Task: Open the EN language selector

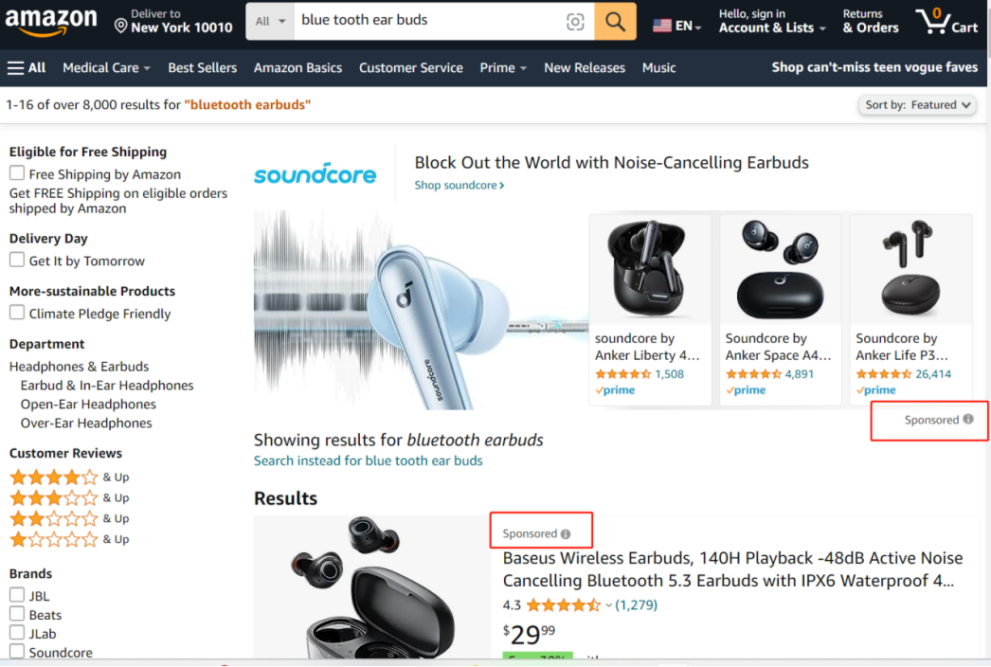Action: coord(677,26)
